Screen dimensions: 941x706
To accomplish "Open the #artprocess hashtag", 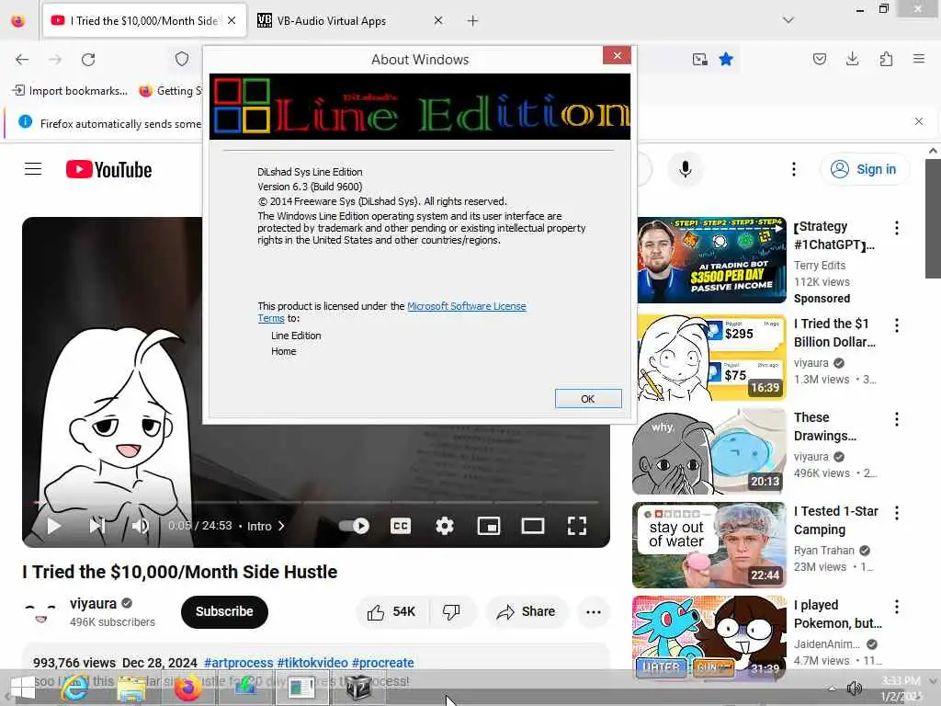I will click(238, 663).
